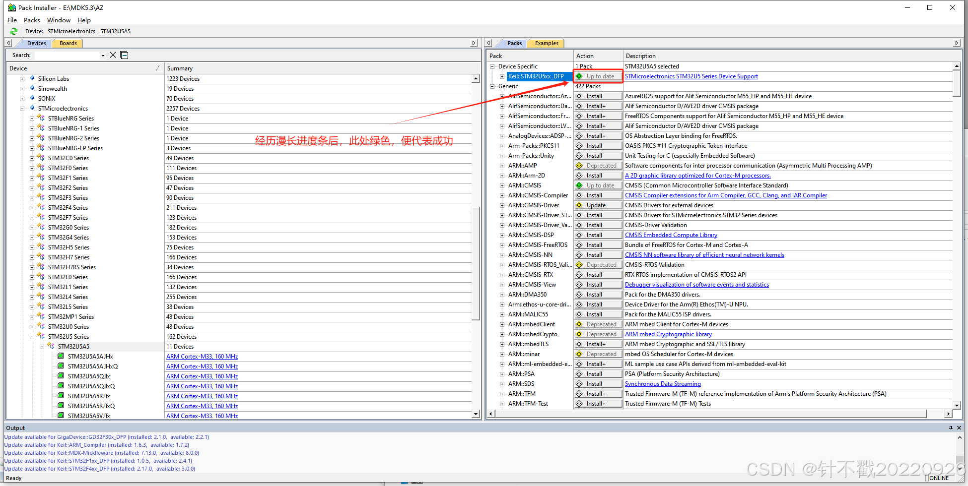Click the STM32U5A5QJIxQ chip icon
Screen dimensions: 968x486
(x=61, y=386)
